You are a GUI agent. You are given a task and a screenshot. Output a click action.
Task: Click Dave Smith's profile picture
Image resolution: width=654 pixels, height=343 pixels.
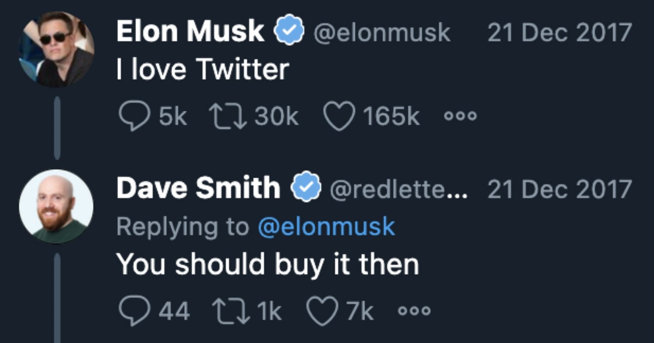point(56,207)
